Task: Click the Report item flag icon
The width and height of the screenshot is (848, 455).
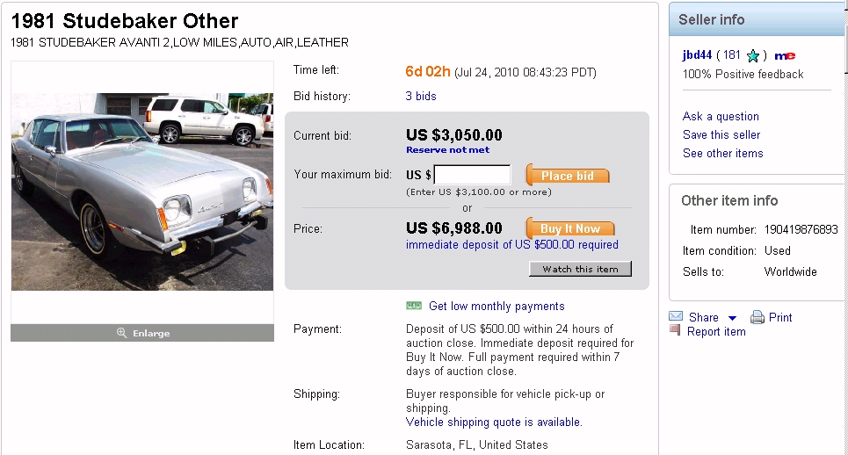Action: coord(675,331)
